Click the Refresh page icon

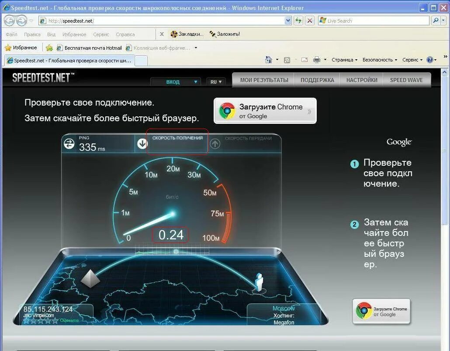tap(298, 20)
